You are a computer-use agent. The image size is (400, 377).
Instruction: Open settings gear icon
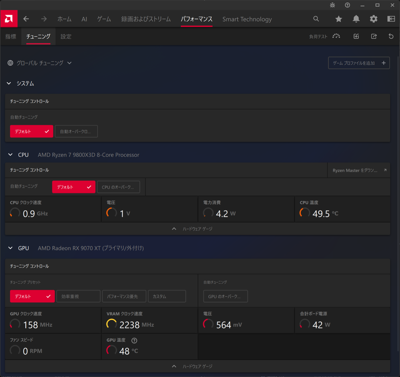point(374,19)
